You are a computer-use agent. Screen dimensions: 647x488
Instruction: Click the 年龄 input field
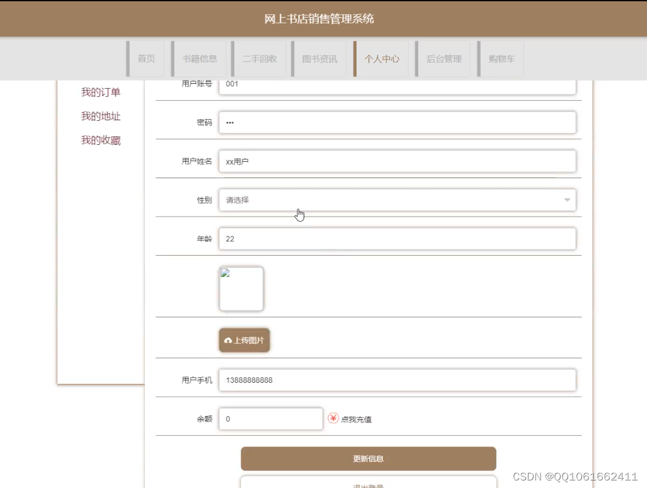[397, 239]
